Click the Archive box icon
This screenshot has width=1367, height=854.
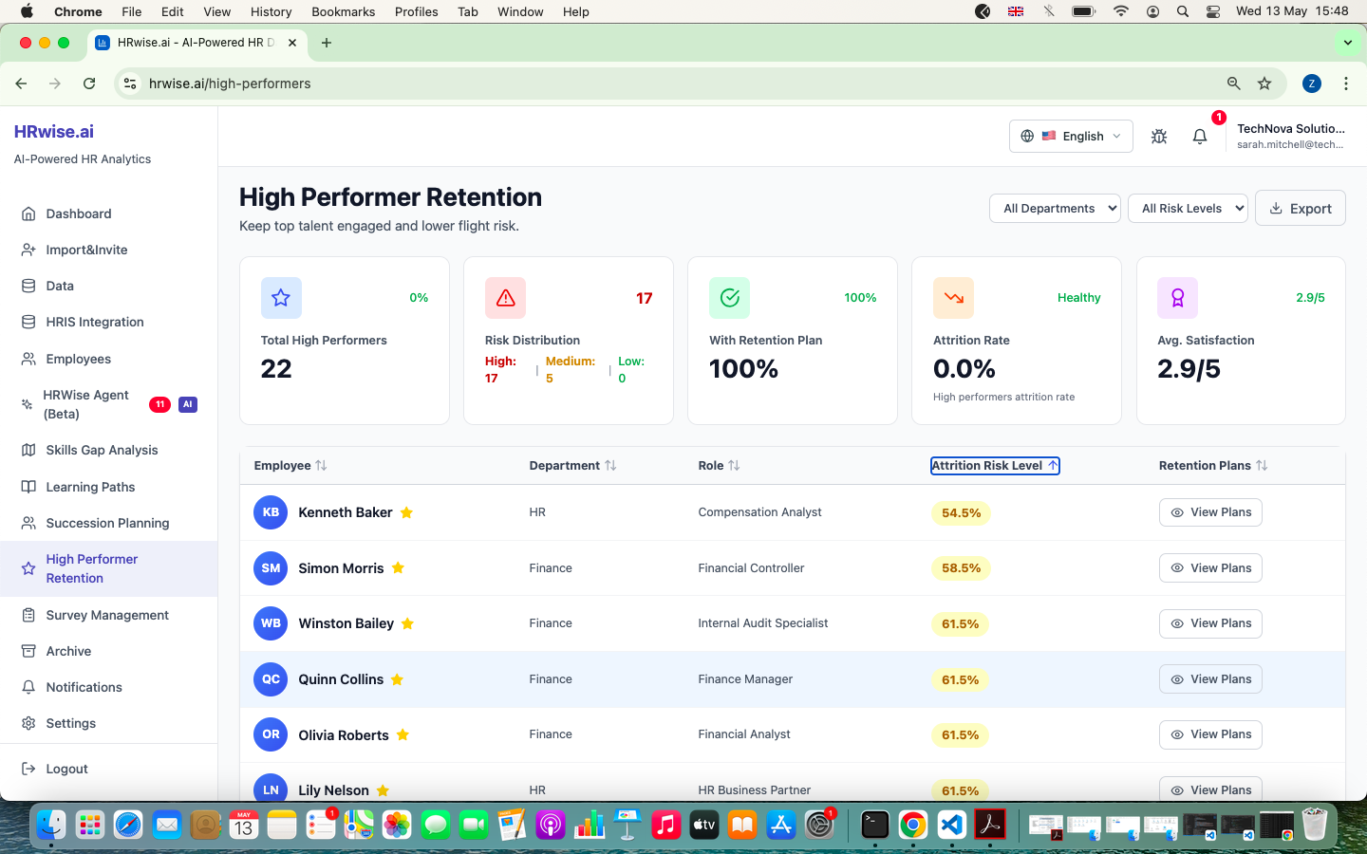tap(28, 651)
